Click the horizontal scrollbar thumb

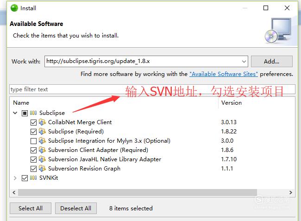[x=138, y=192]
